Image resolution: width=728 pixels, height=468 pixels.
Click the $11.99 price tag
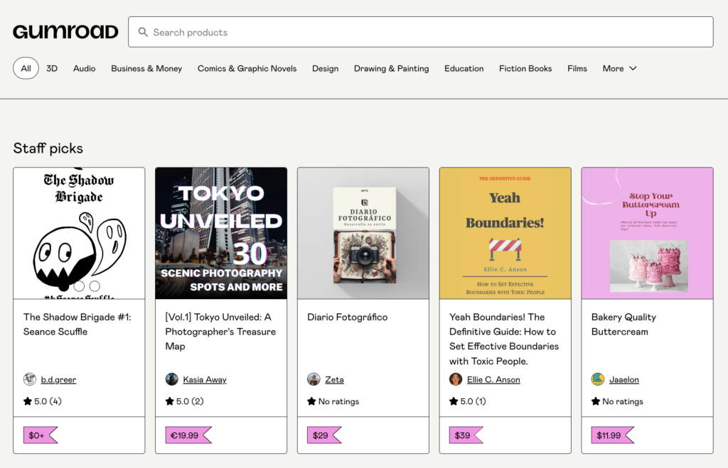[612, 435]
